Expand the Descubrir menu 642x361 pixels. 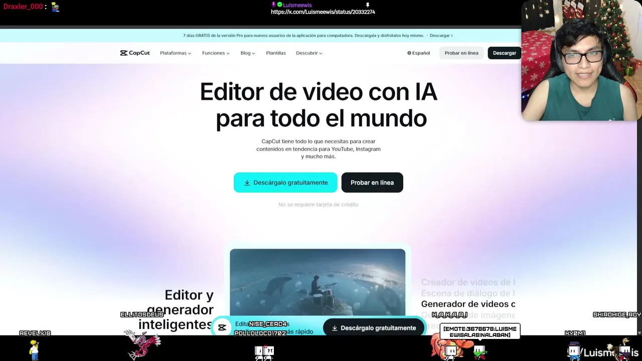point(309,53)
